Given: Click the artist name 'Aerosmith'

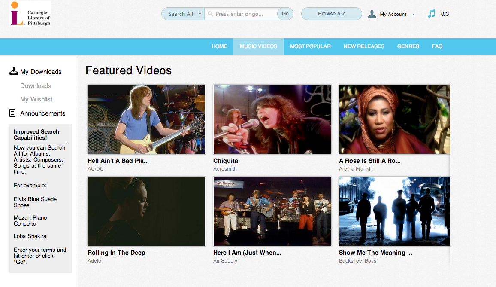Looking at the screenshot, I should point(225,169).
